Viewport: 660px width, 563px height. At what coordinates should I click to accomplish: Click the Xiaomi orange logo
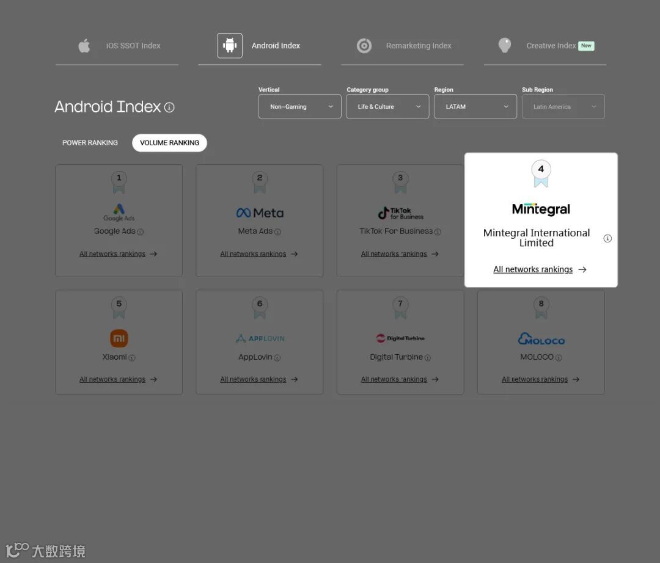[119, 338]
